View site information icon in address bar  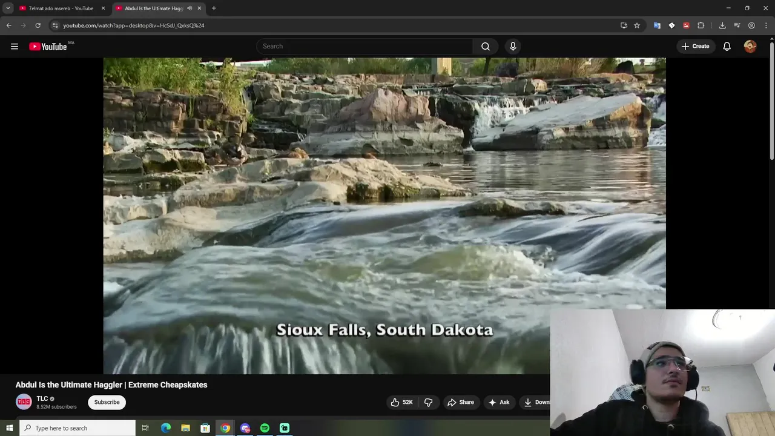(54, 25)
